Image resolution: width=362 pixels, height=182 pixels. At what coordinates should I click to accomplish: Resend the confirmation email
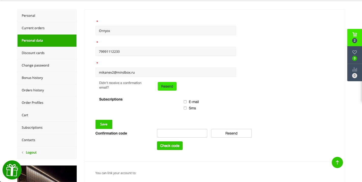click(x=167, y=86)
